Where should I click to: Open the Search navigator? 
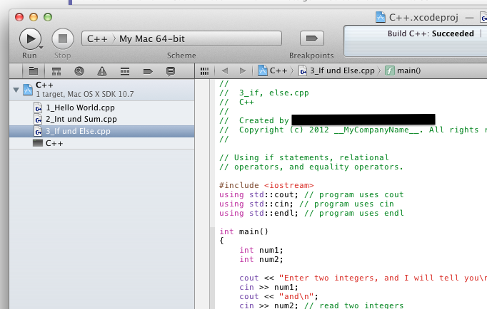(79, 71)
